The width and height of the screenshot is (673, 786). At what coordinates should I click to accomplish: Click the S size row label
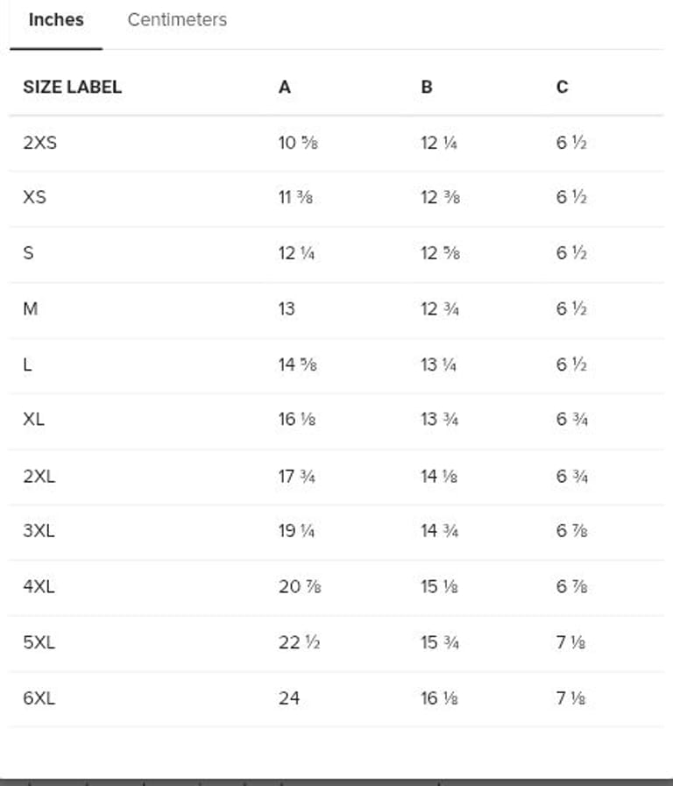(x=28, y=253)
